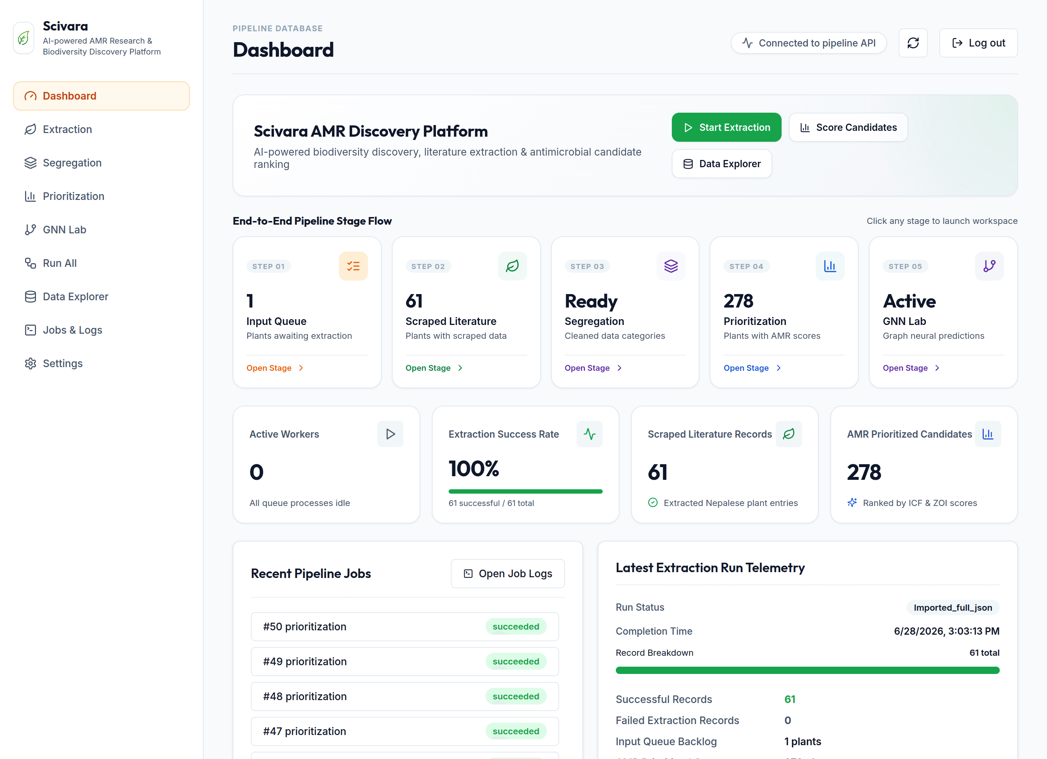Click the Scivara leaf logo icon
Screen dimensions: 1047x759
click(24, 38)
